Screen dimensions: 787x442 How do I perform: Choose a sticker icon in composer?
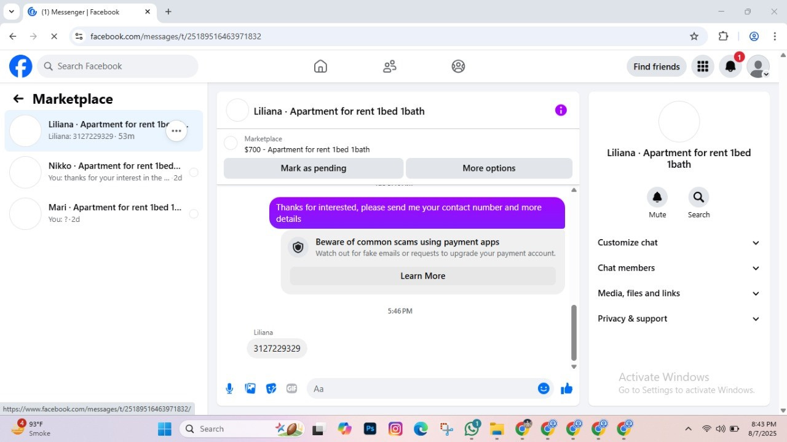pyautogui.click(x=271, y=389)
